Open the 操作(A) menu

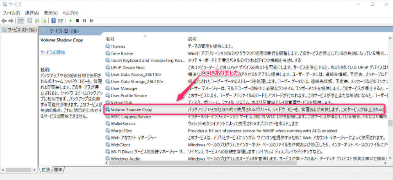32,13
